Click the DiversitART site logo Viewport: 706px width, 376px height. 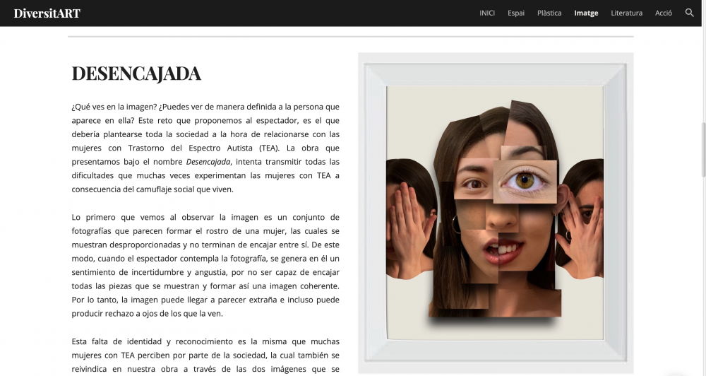[47, 13]
